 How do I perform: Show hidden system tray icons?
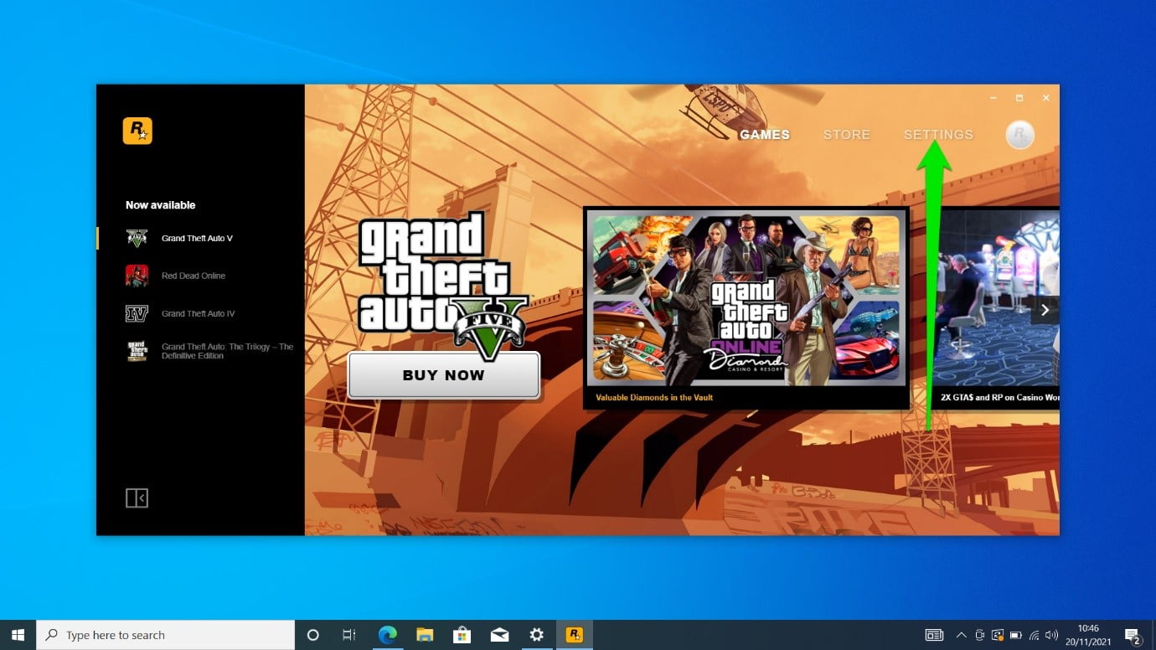pyautogui.click(x=961, y=635)
